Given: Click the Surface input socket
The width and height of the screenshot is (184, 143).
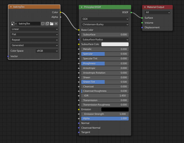Looking at the screenshot, I should tap(142, 18).
